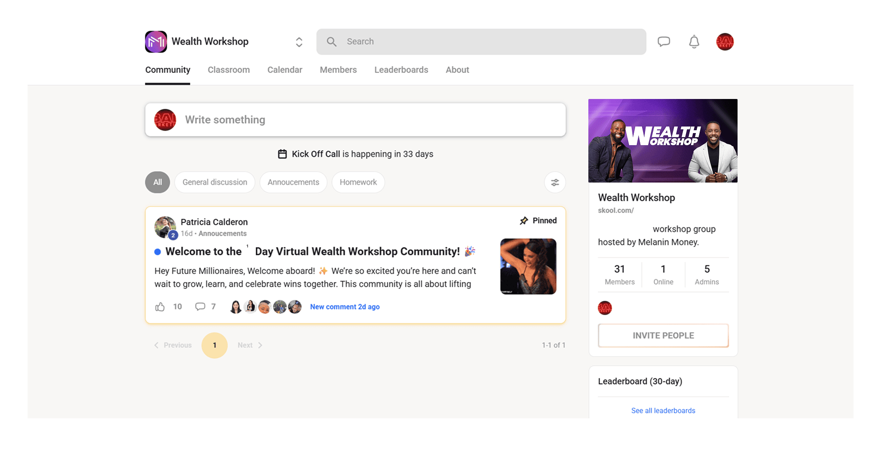
Task: Click the Wealth Workshop group logo
Action: coord(156,42)
